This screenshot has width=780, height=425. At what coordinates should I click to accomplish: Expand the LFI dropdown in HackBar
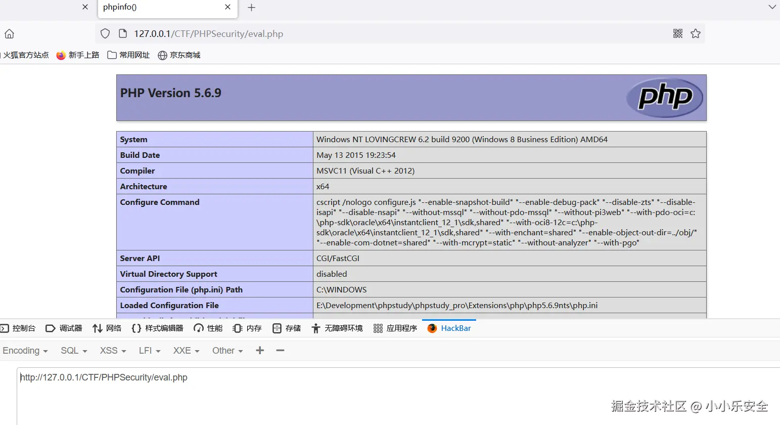pos(150,351)
